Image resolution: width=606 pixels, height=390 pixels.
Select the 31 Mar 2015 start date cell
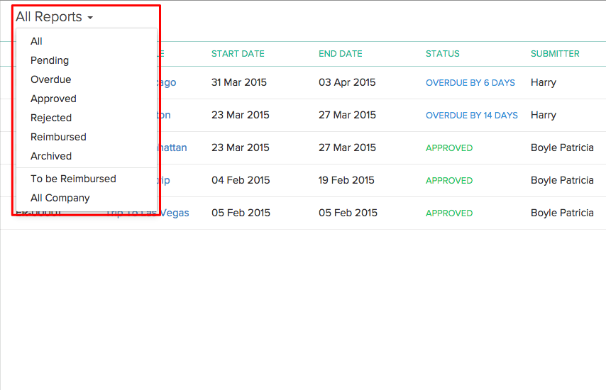click(x=239, y=82)
